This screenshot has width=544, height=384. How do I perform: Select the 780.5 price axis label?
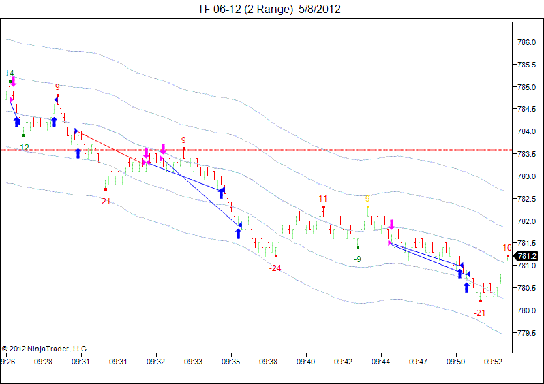pos(526,288)
